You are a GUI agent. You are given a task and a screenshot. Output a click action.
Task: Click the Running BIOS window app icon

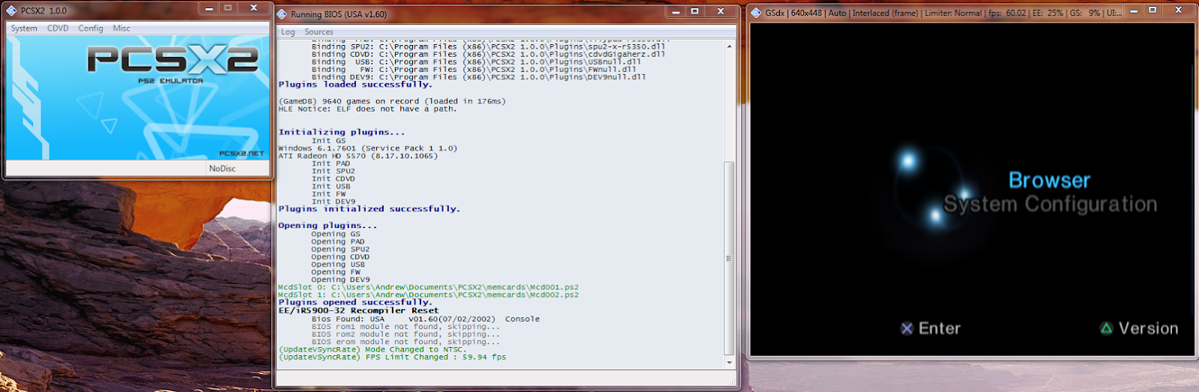point(282,13)
